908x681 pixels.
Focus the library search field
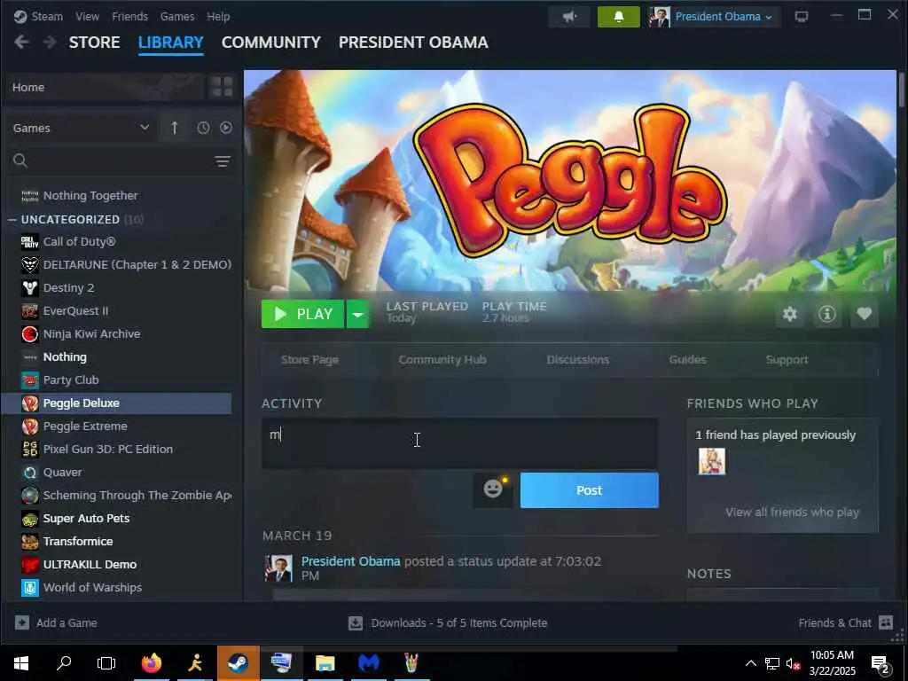click(x=119, y=161)
